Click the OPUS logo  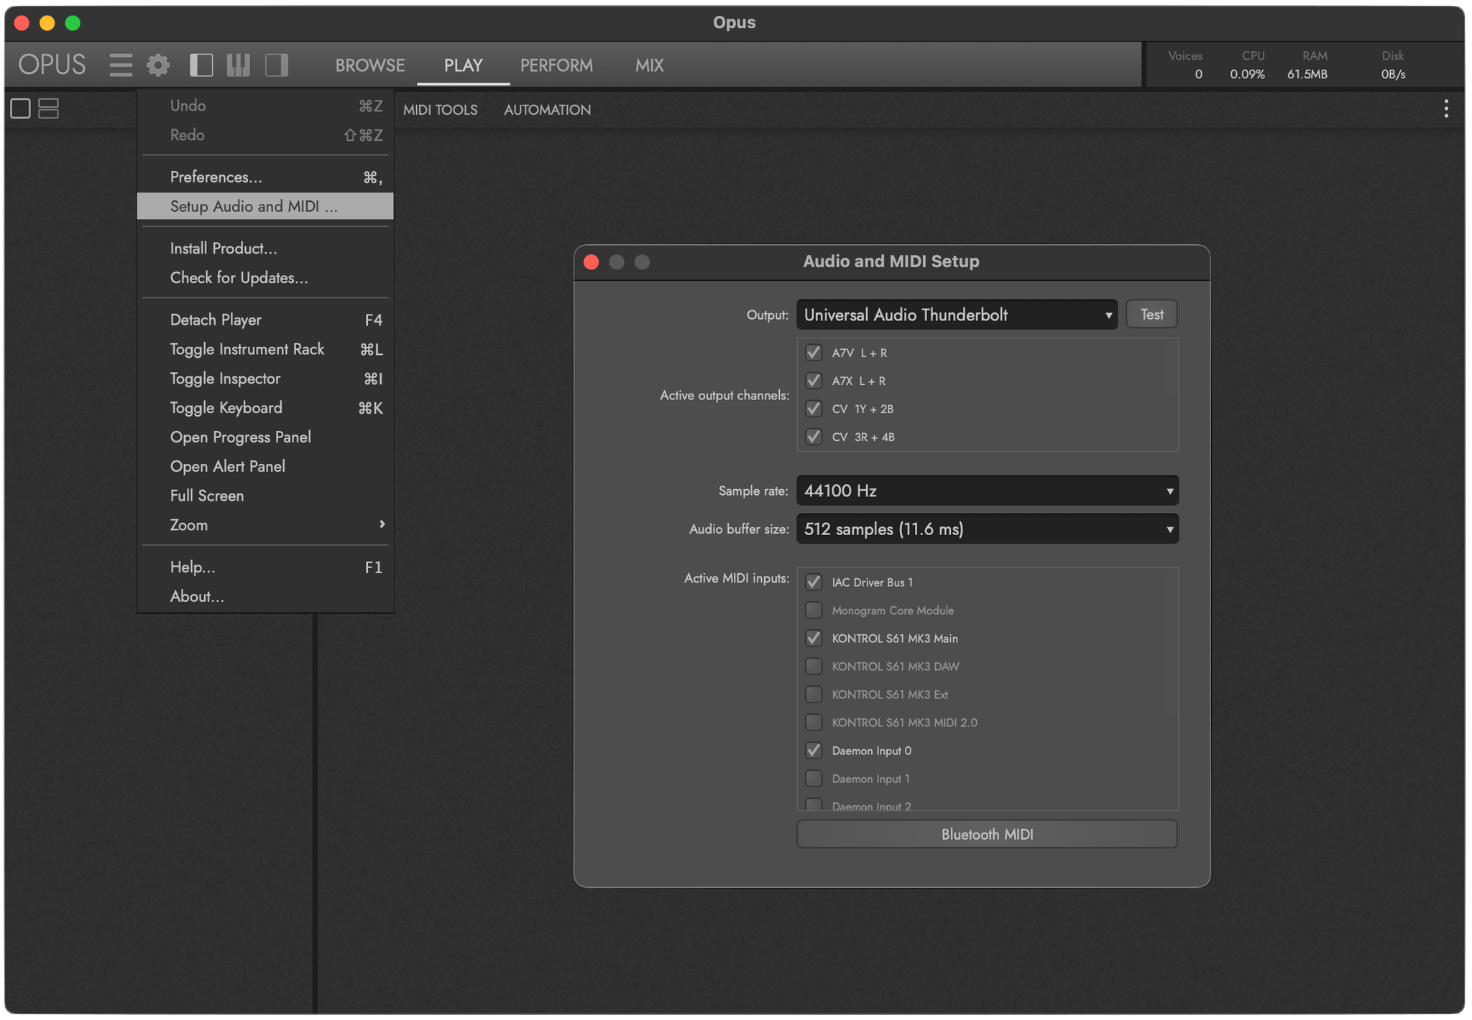pos(52,65)
